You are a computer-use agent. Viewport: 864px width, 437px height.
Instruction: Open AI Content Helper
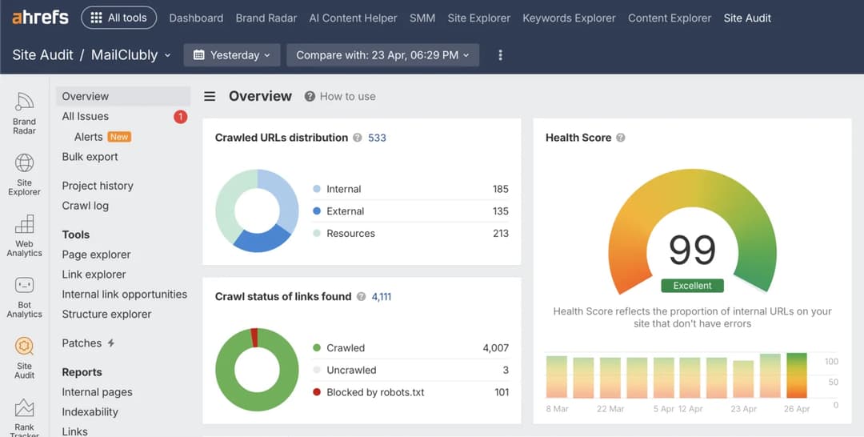point(354,18)
